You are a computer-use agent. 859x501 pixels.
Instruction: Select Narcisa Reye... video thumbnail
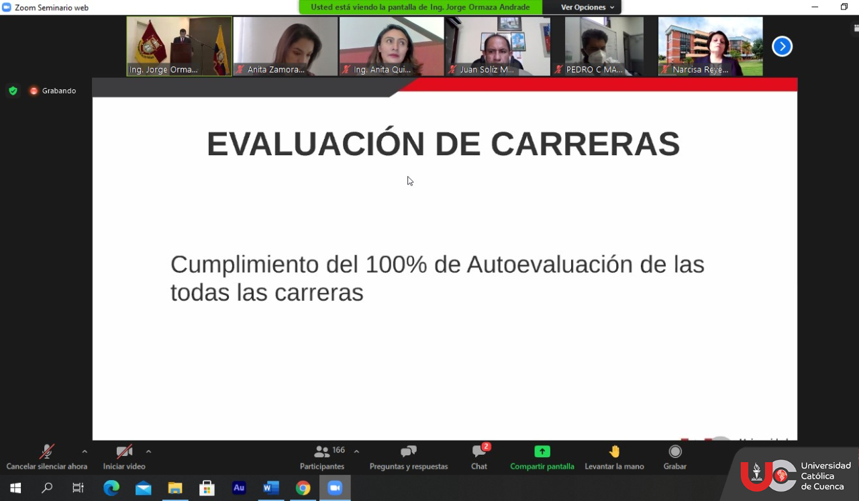(710, 46)
